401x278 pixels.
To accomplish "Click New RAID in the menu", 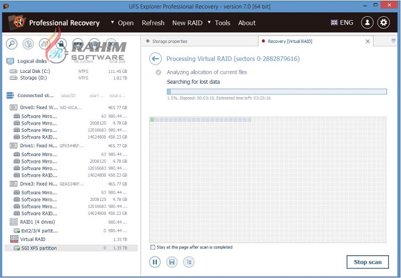I will tap(187, 23).
